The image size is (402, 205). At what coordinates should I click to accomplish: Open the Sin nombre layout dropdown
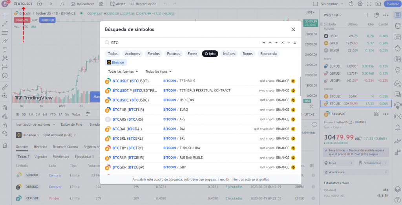332,4
